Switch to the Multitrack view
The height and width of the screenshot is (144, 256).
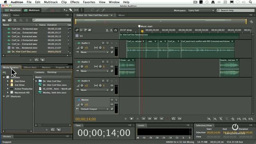[32, 10]
